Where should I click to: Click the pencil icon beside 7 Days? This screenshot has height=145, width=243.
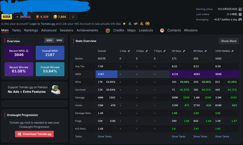point(164,51)
